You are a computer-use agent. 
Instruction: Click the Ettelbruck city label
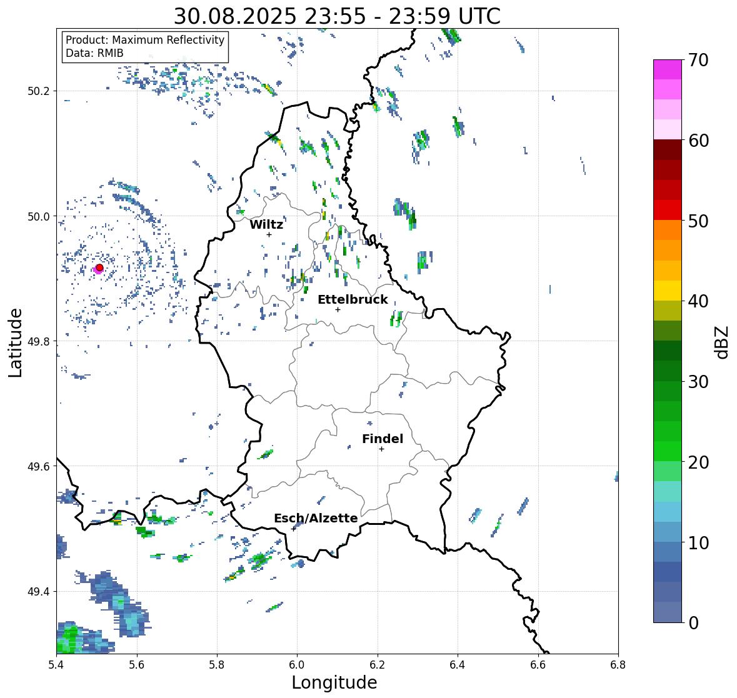click(x=353, y=299)
